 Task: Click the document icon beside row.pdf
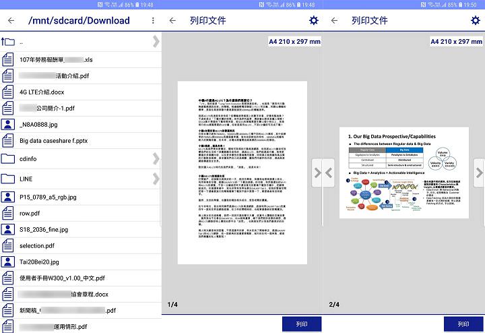[x=7, y=213]
